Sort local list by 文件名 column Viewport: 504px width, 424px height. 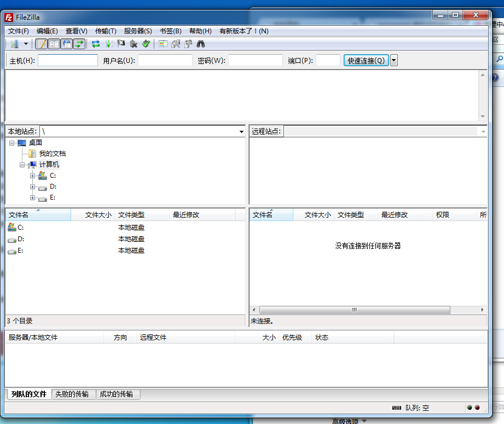(38, 214)
